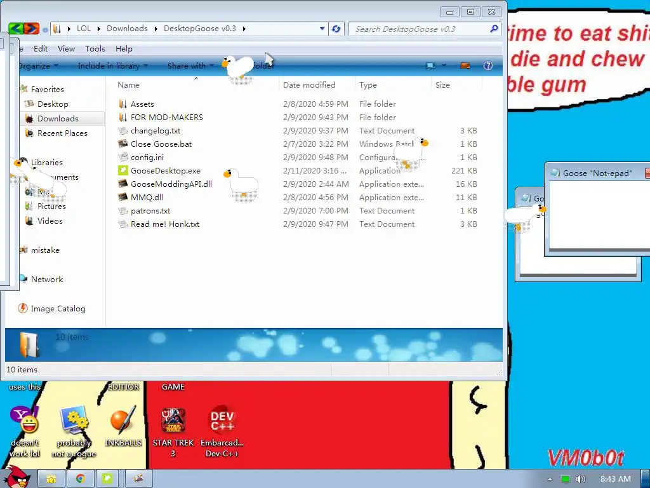Select Desktop under Favorites
650x488 pixels.
[x=53, y=104]
